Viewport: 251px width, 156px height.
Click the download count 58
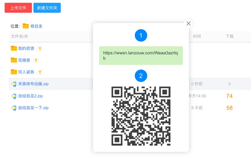(229, 108)
